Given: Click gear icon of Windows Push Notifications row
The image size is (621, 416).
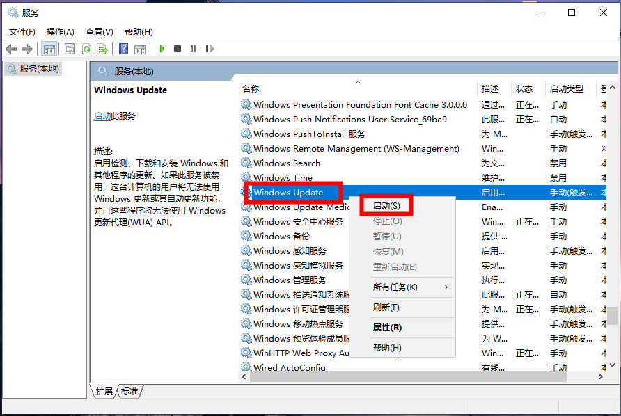Looking at the screenshot, I should point(246,119).
